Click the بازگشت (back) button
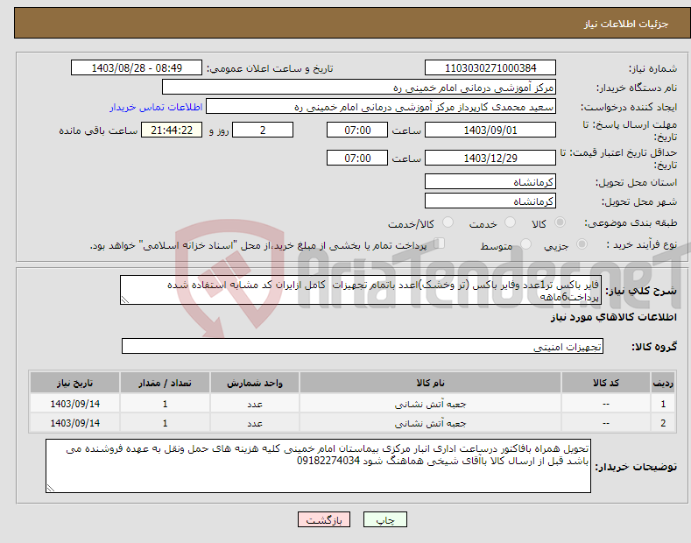 324,519
